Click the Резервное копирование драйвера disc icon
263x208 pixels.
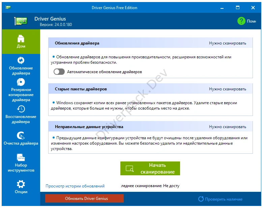pyautogui.click(x=21, y=82)
